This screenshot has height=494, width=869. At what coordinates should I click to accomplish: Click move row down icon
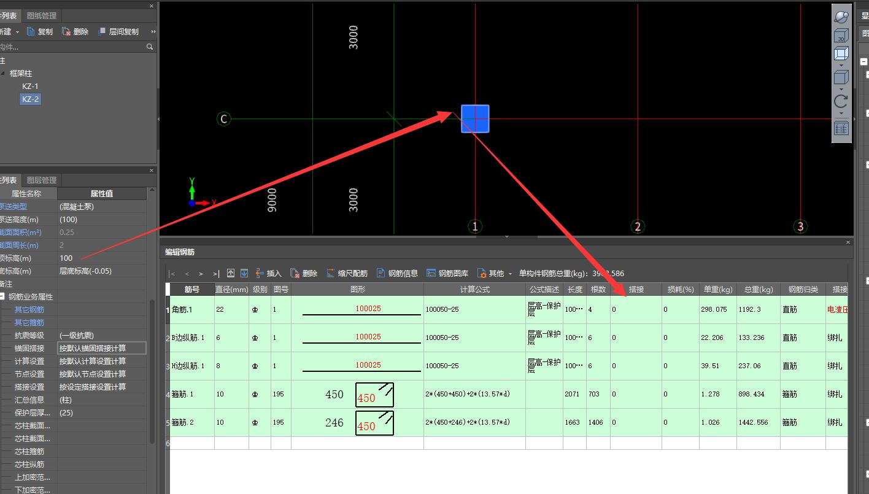[x=244, y=273]
